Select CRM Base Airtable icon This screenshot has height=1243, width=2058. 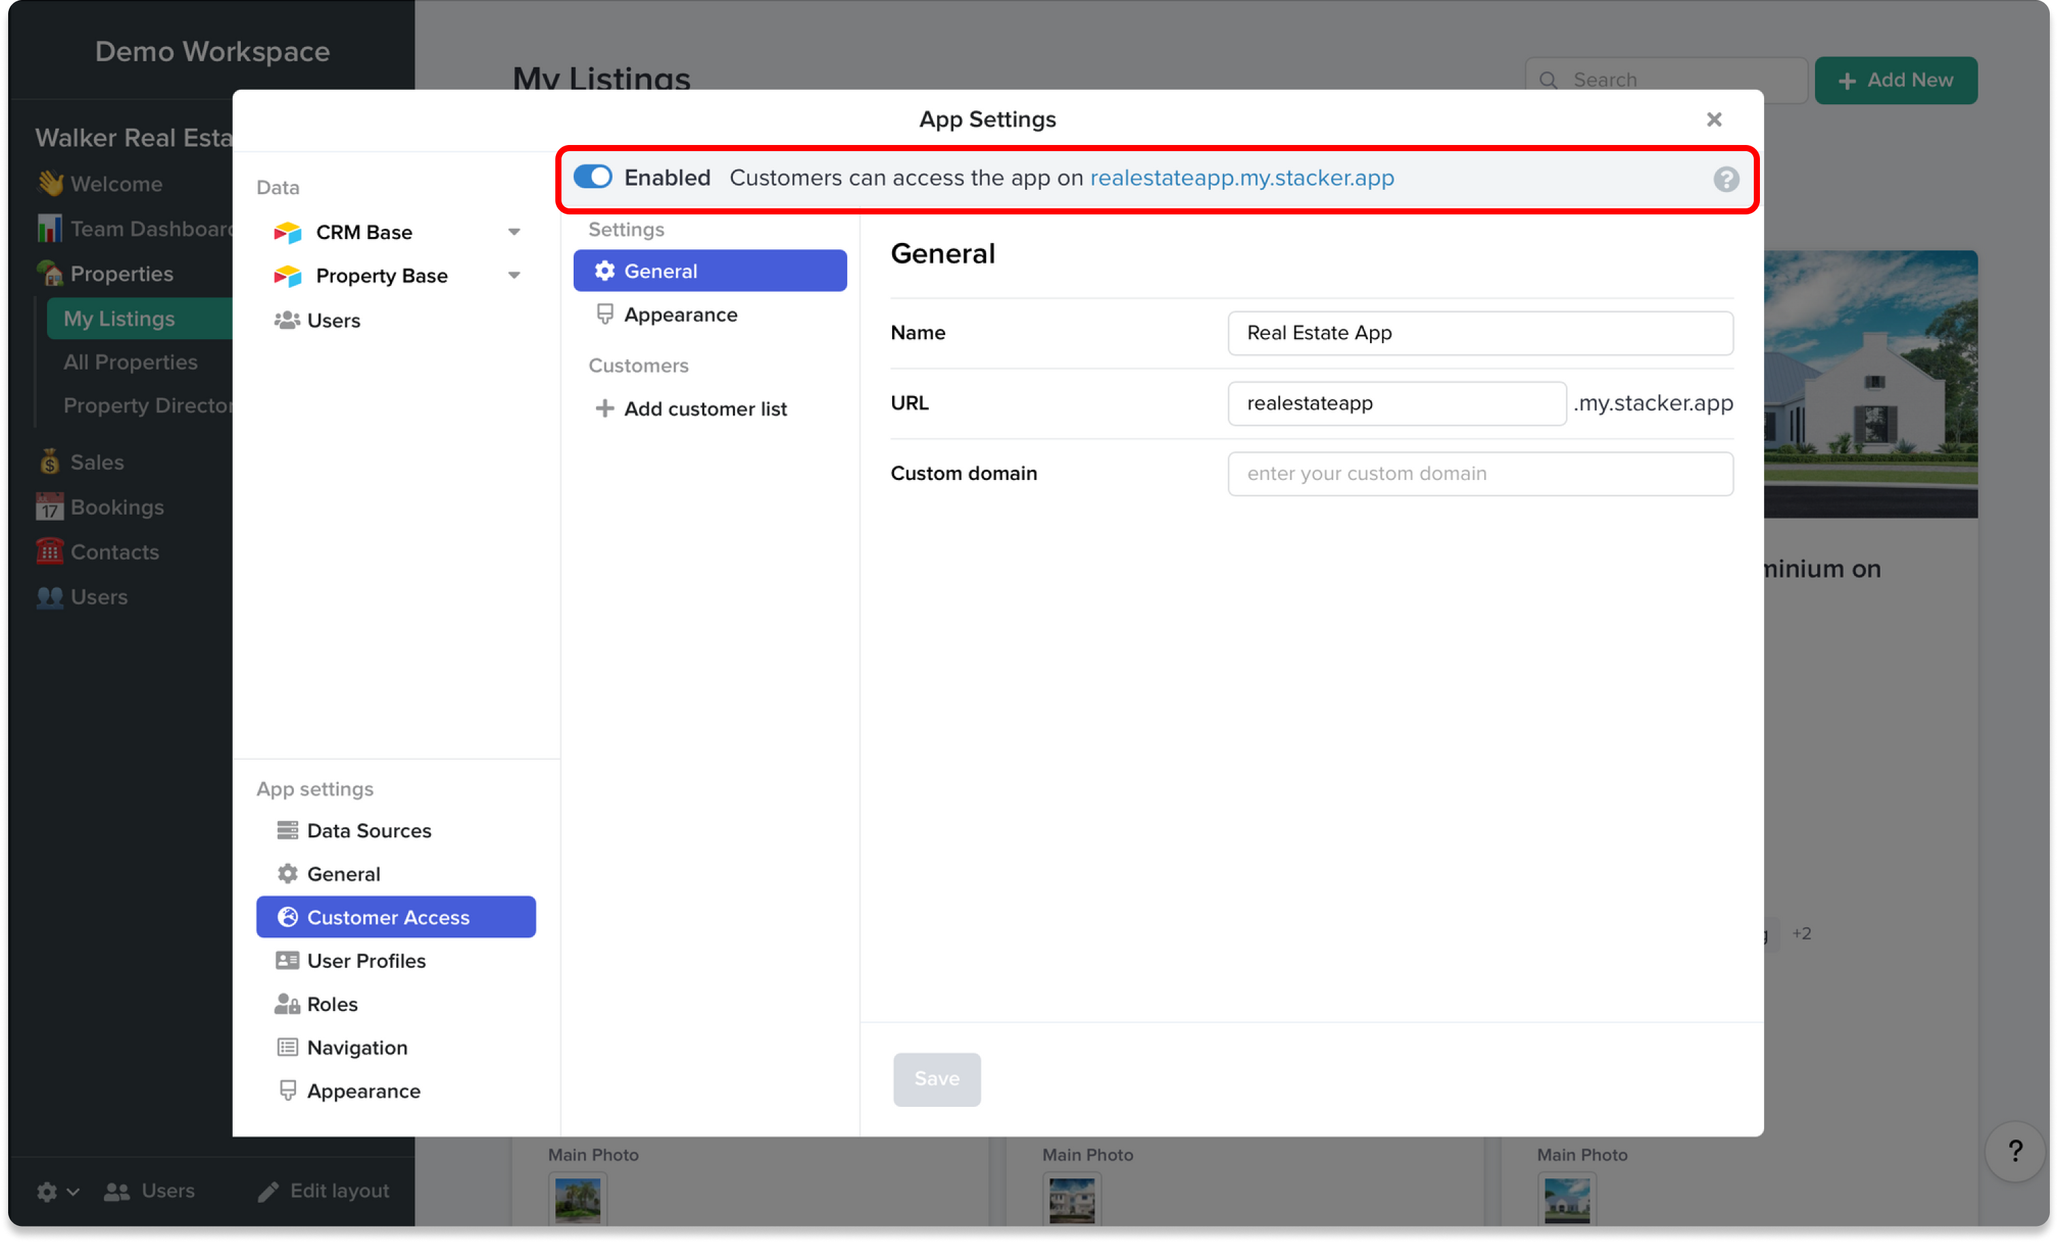(287, 232)
